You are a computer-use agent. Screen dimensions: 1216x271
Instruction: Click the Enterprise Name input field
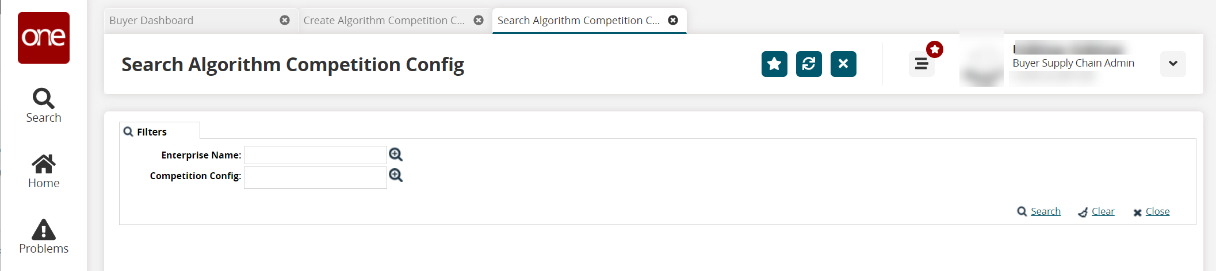pos(315,155)
